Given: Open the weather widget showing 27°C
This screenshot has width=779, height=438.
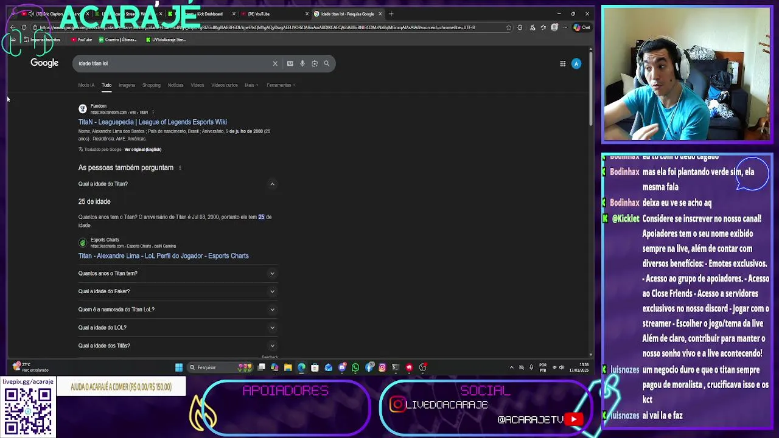Looking at the screenshot, I should point(30,367).
